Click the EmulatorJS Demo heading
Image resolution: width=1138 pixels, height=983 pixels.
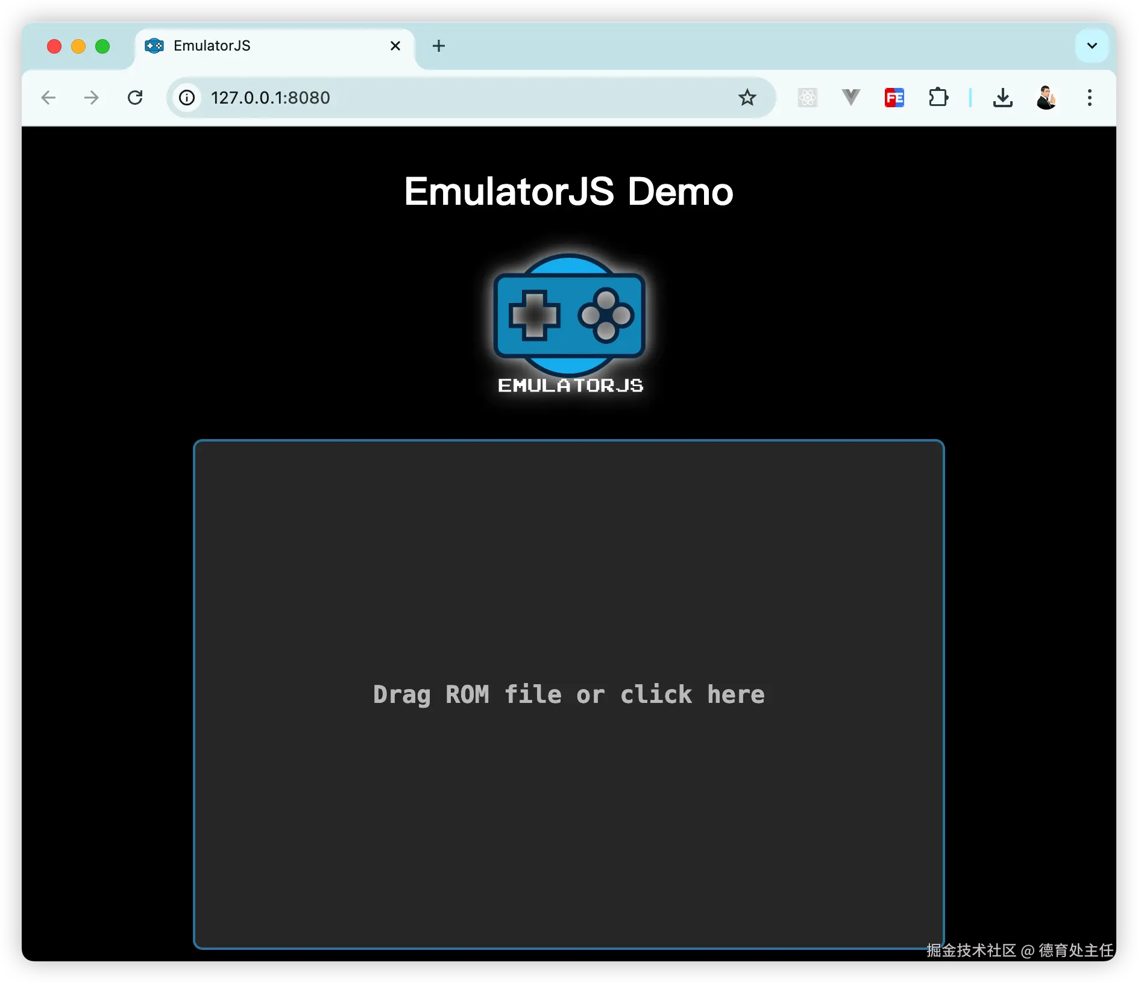(569, 192)
